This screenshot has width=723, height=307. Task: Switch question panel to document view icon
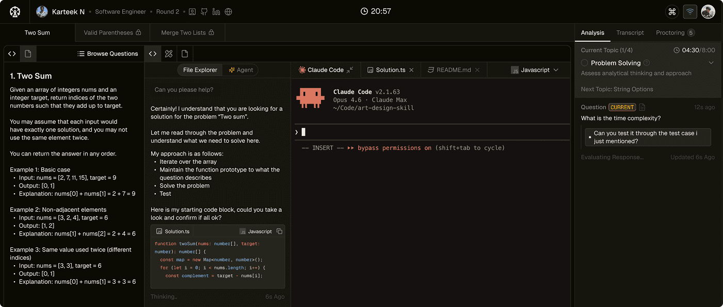tap(28, 54)
